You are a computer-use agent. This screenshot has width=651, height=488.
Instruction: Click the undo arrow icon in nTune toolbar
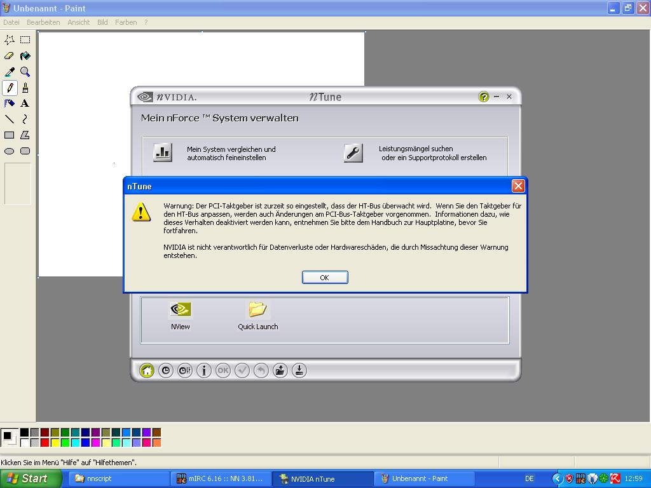click(x=261, y=370)
